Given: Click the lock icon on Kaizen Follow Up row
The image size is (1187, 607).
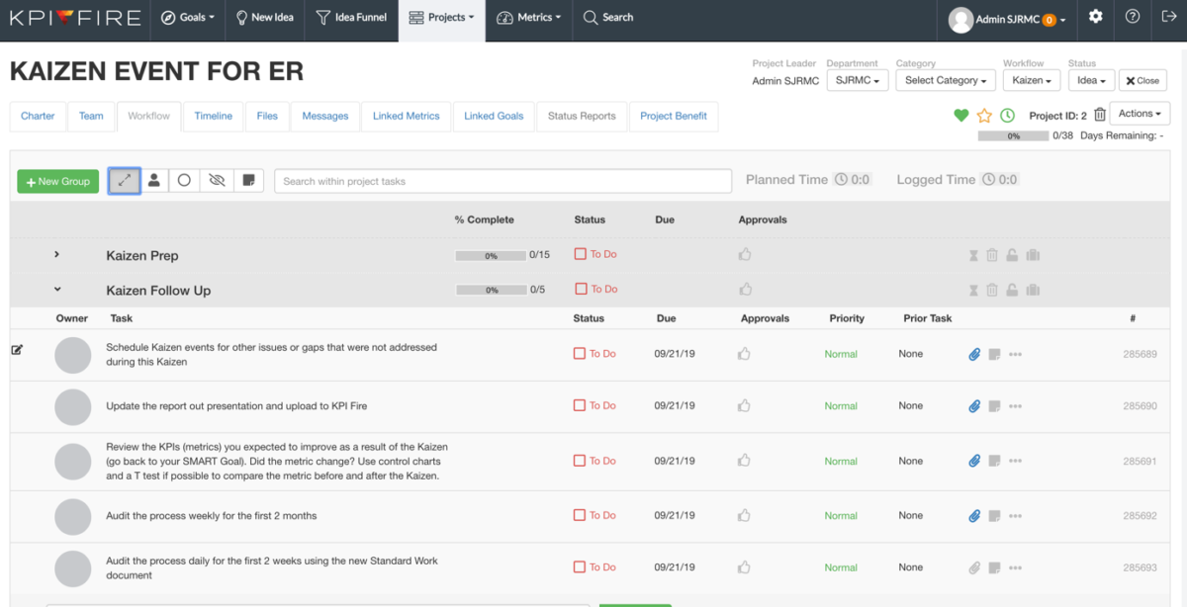Looking at the screenshot, I should [x=1012, y=291].
